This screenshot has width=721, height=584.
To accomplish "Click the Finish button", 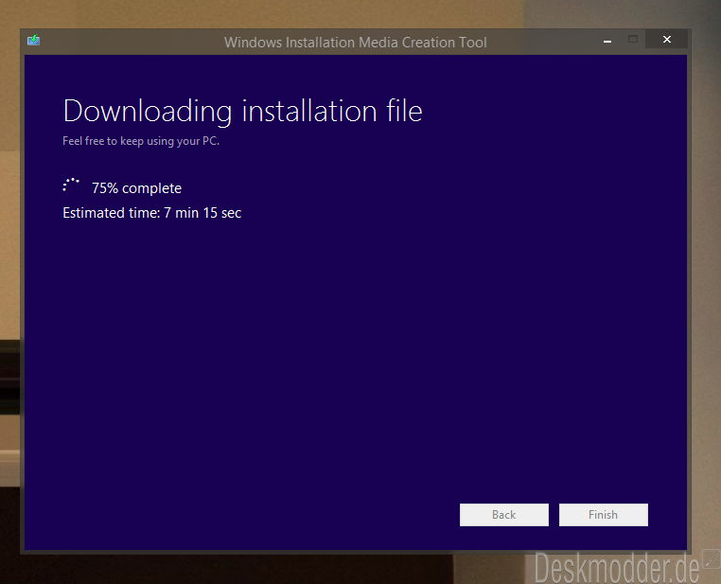I will 604,515.
